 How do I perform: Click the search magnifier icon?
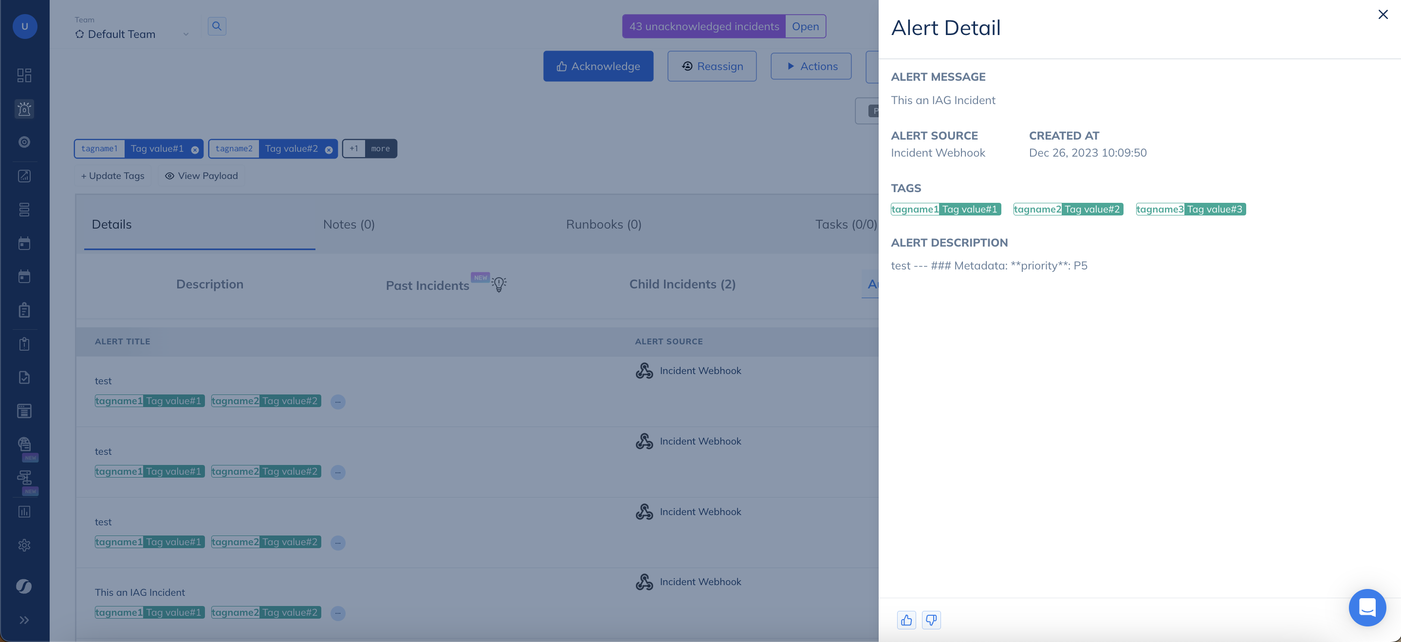pyautogui.click(x=217, y=26)
